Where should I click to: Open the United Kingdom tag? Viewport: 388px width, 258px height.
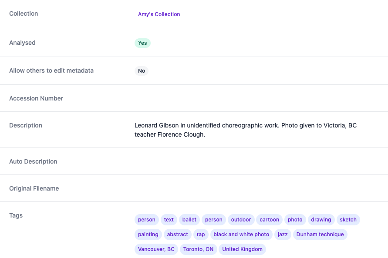pos(242,249)
